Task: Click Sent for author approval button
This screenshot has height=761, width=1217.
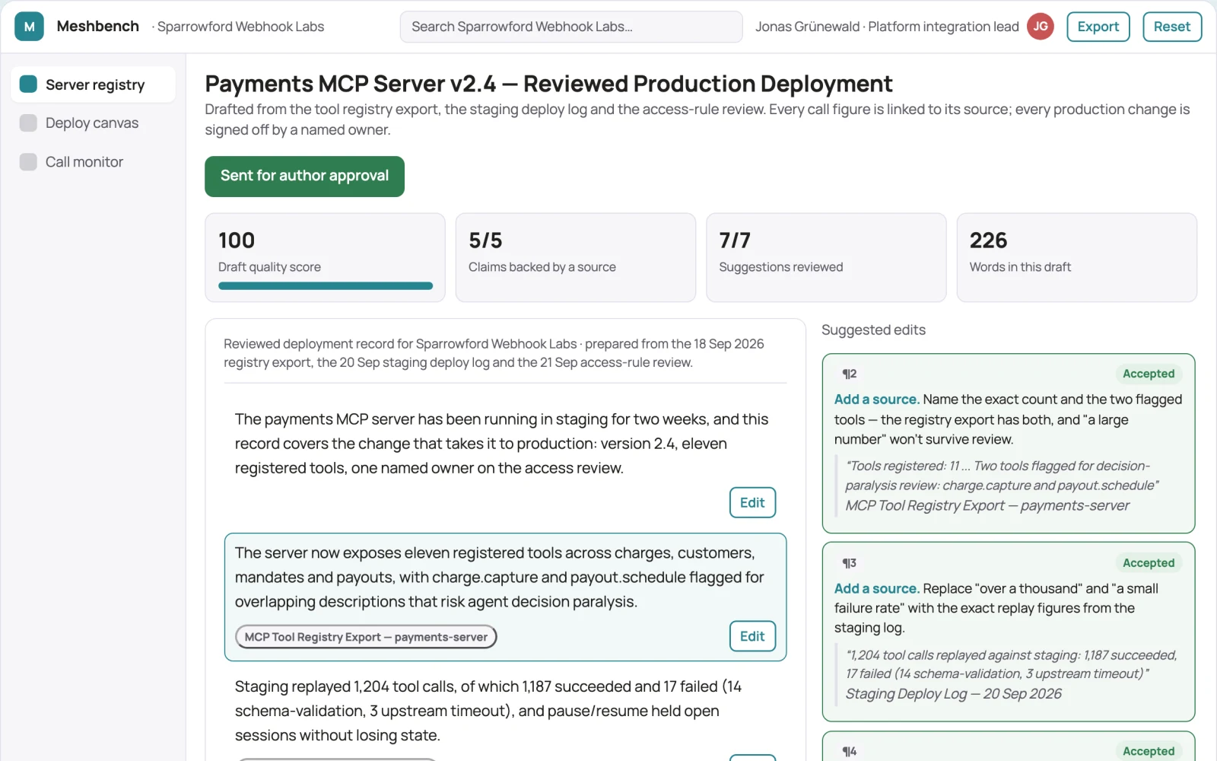Action: [304, 176]
